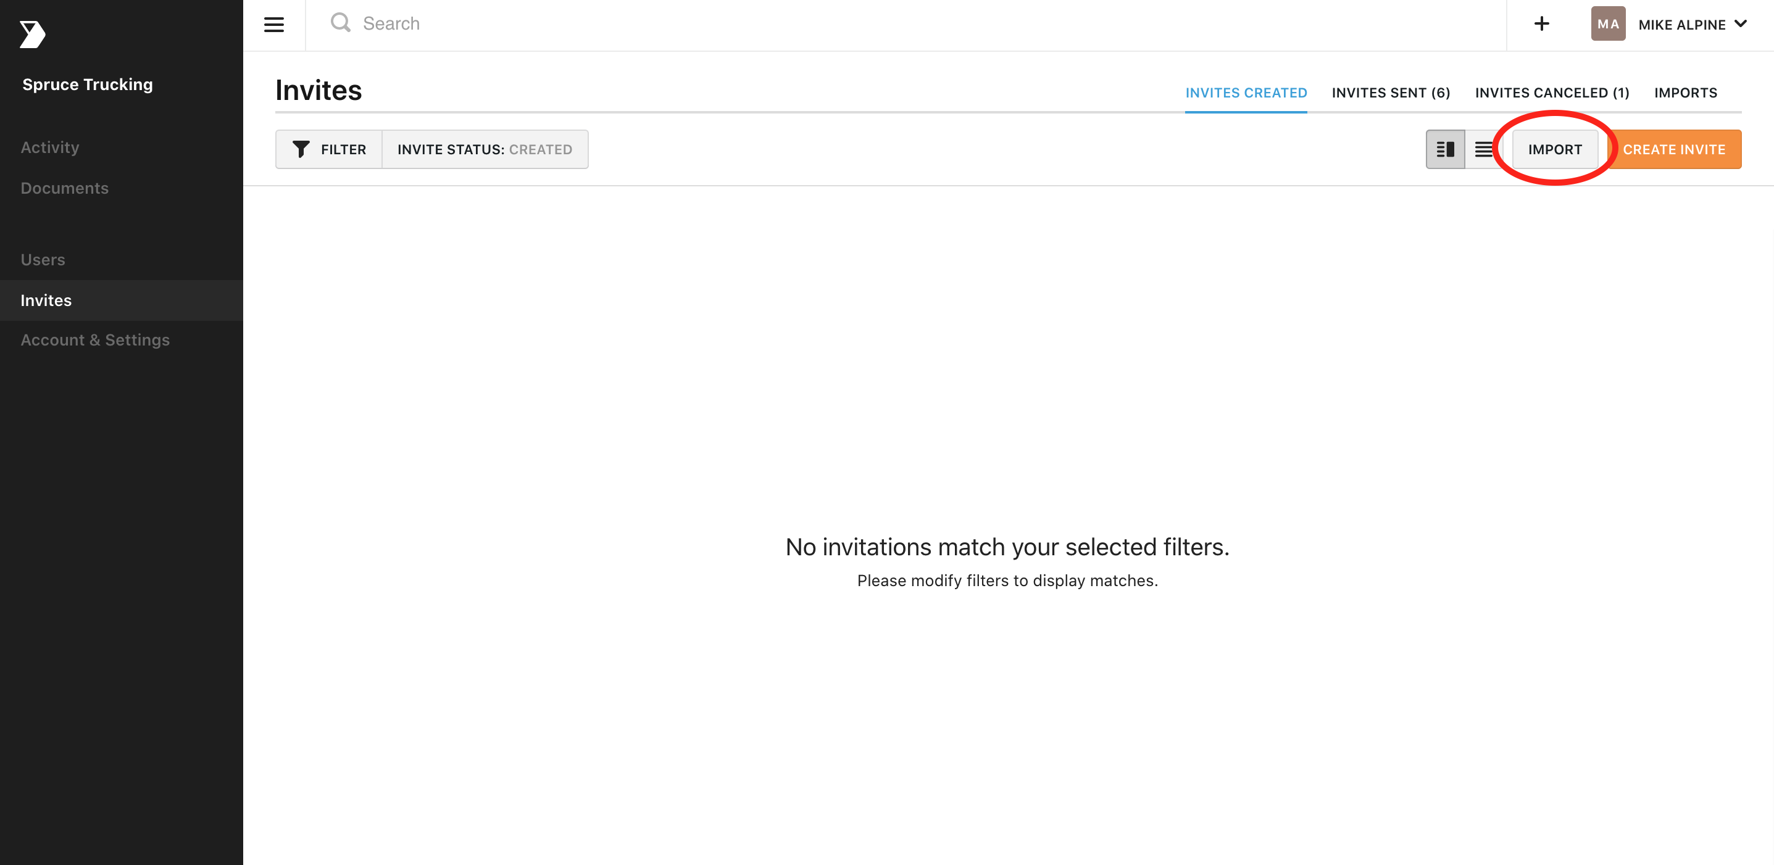Select Invites in sidebar
Image resolution: width=1774 pixels, height=865 pixels.
[x=121, y=300]
